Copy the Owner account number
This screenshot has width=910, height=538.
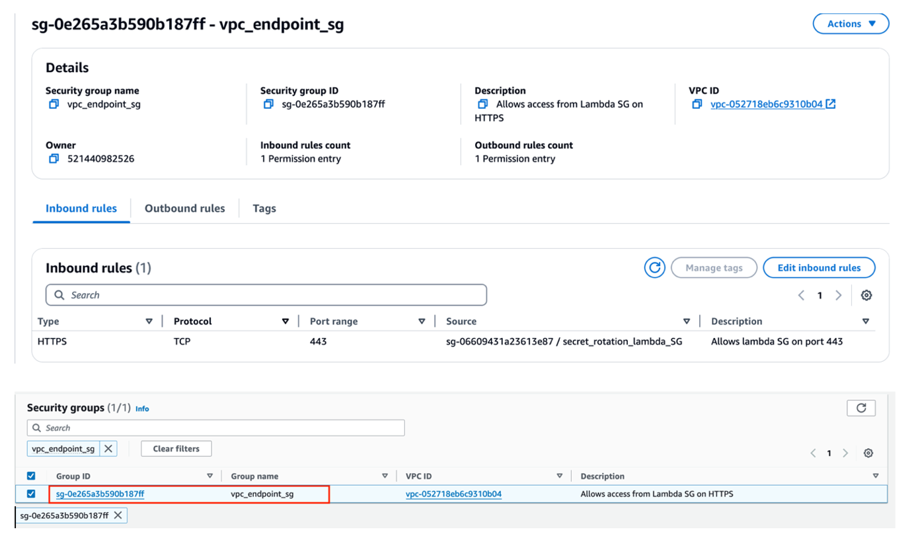(x=53, y=158)
